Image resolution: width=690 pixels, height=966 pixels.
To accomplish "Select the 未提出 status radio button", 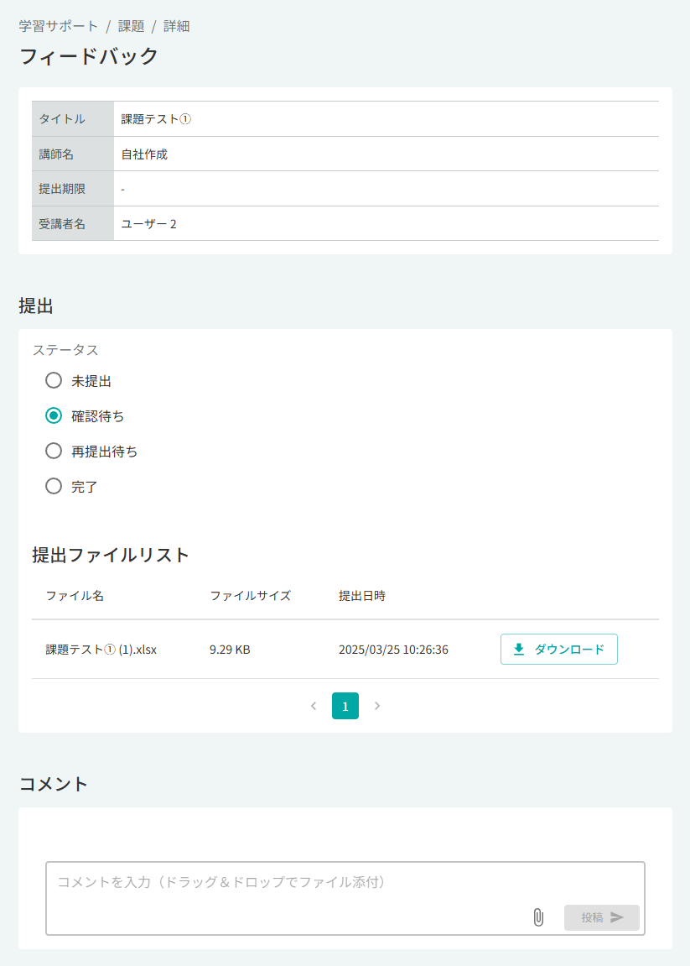I will pyautogui.click(x=54, y=381).
